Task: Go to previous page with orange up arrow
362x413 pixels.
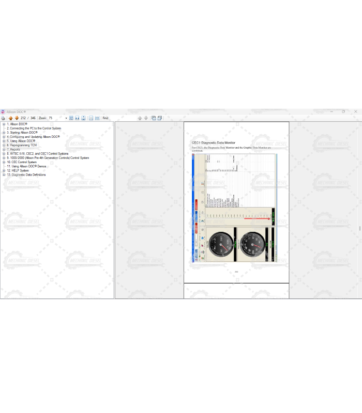Action: coord(10,118)
